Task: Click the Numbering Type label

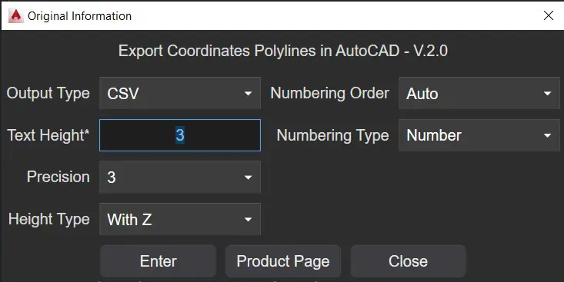Action: (x=332, y=135)
